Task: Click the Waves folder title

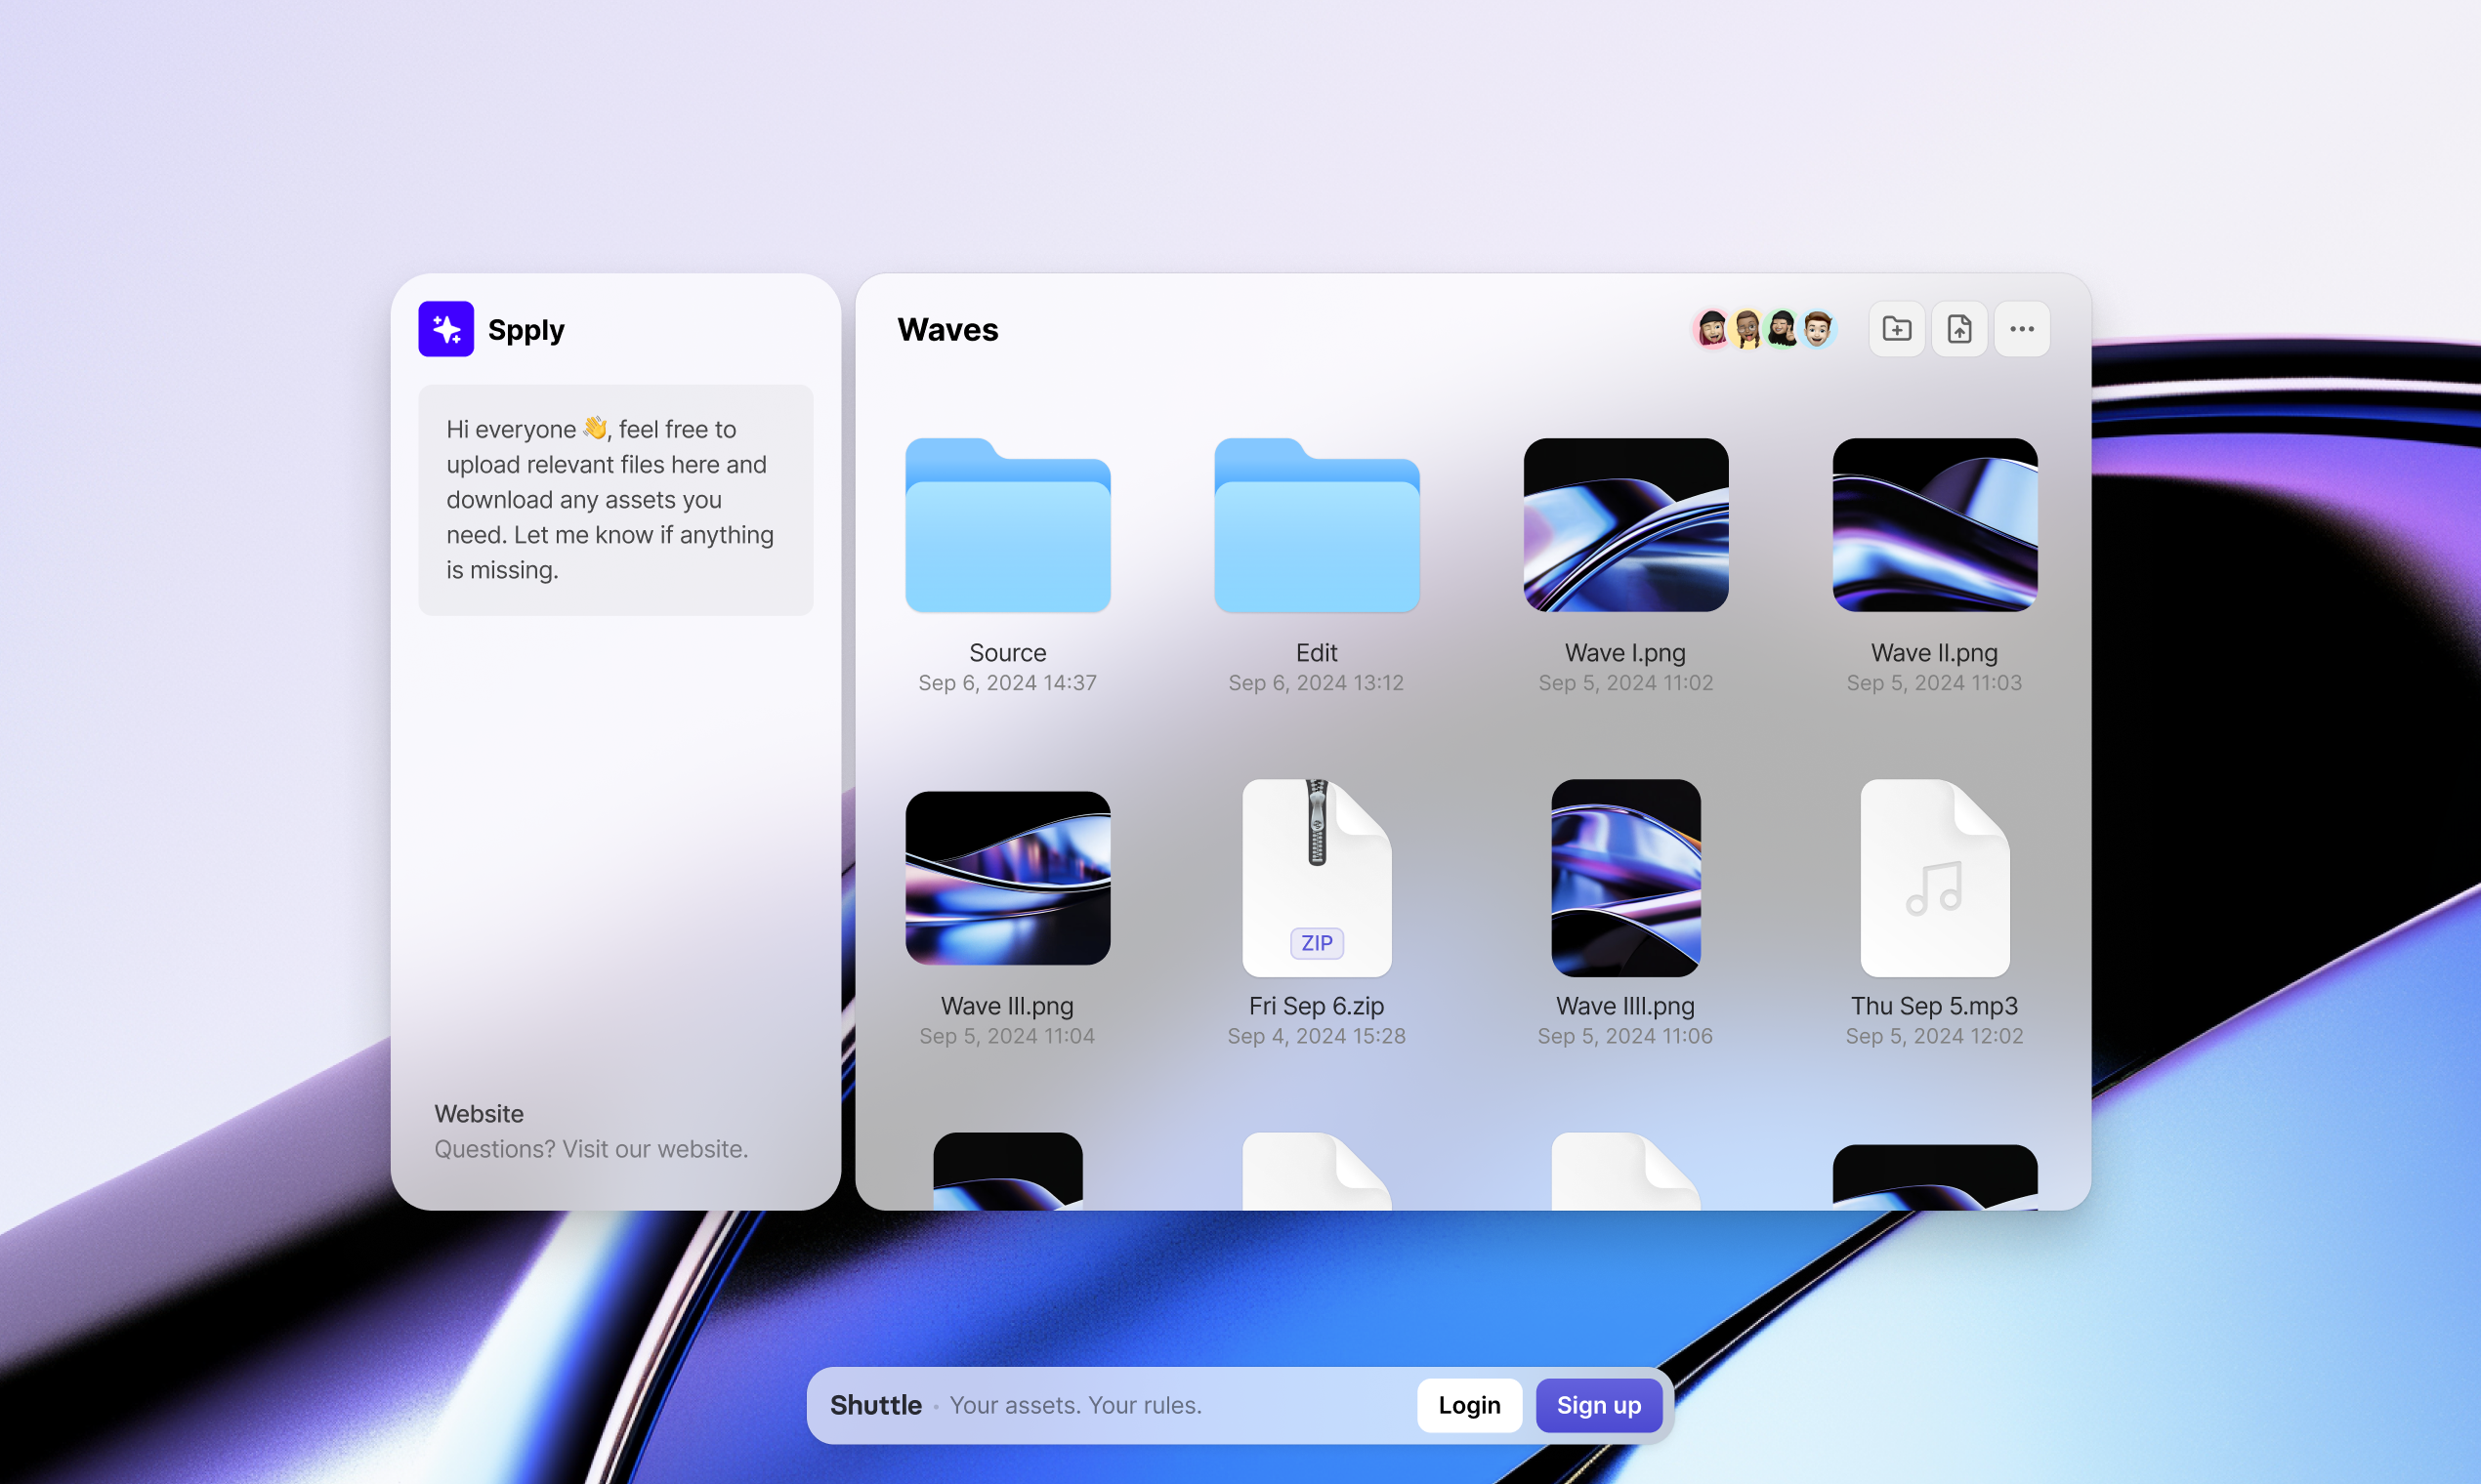Action: [x=947, y=329]
